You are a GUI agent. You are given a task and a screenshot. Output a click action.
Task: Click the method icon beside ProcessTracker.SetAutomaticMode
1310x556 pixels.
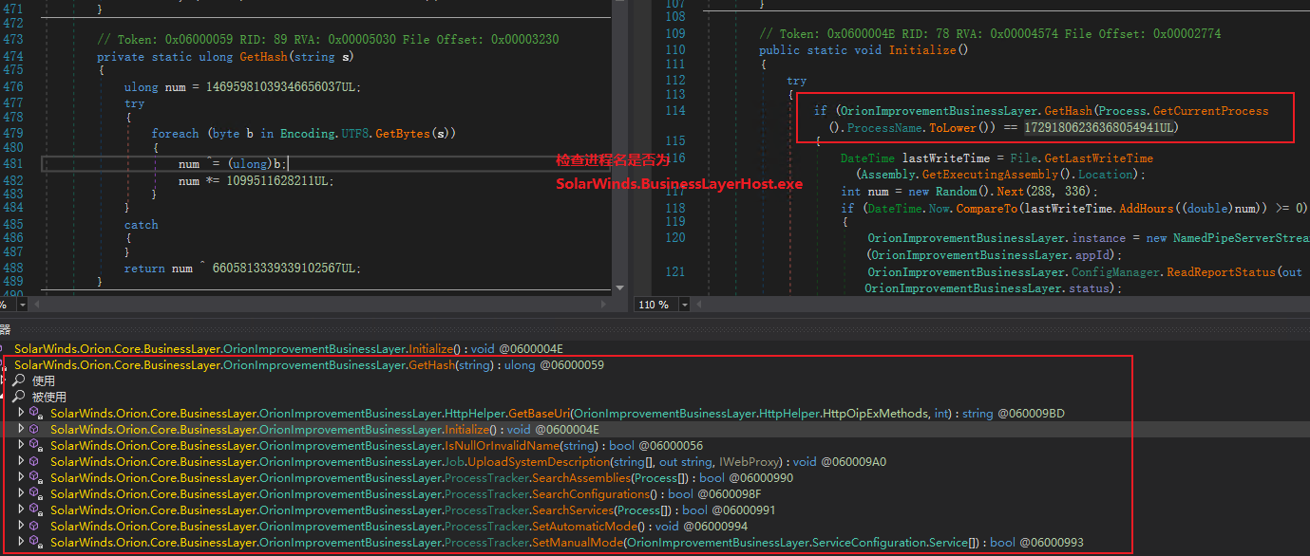pos(36,527)
